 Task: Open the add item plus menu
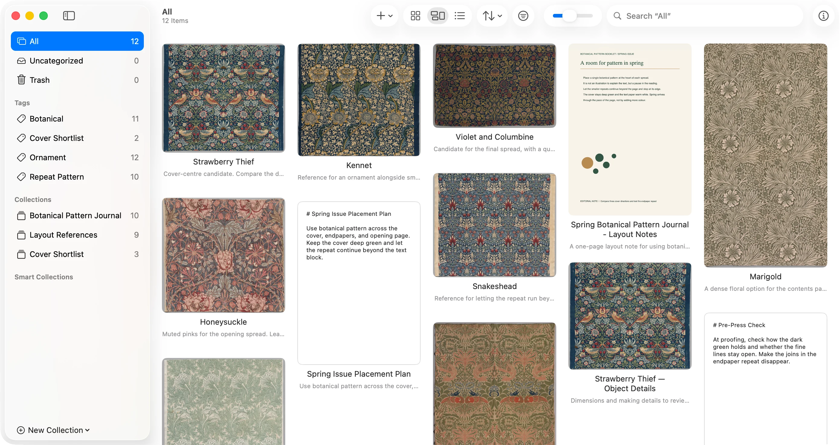point(384,16)
